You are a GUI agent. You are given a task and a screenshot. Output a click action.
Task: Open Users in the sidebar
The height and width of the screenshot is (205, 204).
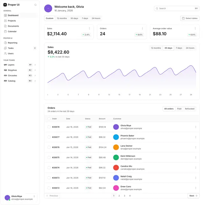click(x=20, y=53)
